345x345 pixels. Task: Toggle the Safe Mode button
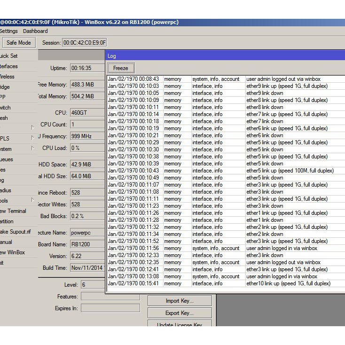coord(18,43)
